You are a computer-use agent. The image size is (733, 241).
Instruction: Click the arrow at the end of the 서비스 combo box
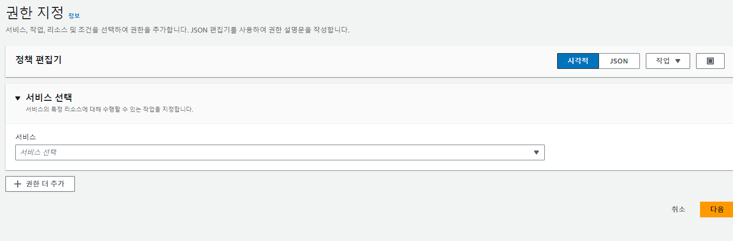click(x=536, y=152)
